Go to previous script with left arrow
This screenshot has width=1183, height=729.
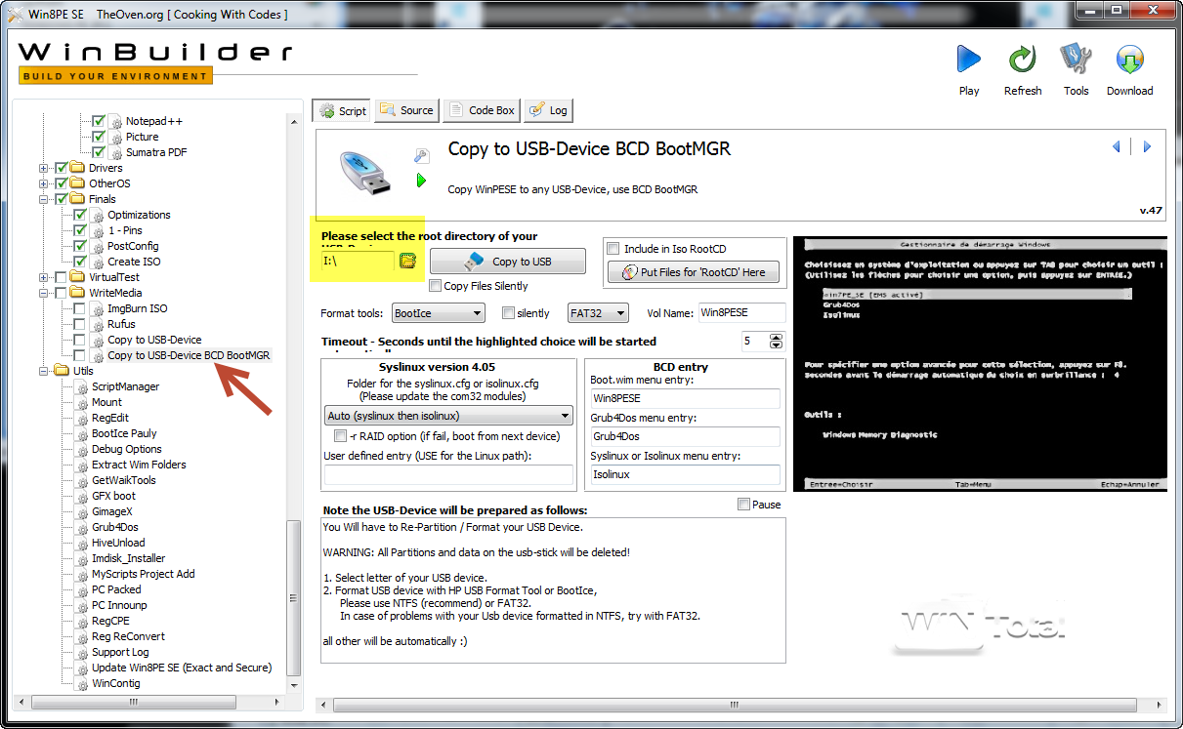(1117, 147)
